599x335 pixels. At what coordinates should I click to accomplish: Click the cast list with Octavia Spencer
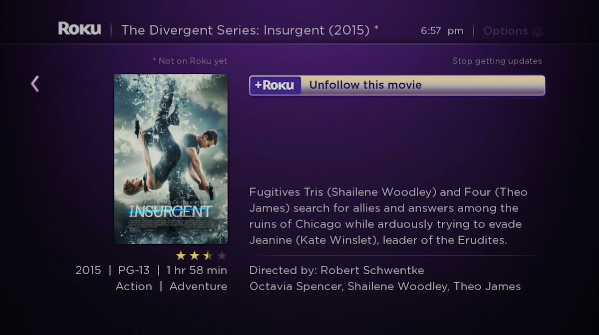385,286
